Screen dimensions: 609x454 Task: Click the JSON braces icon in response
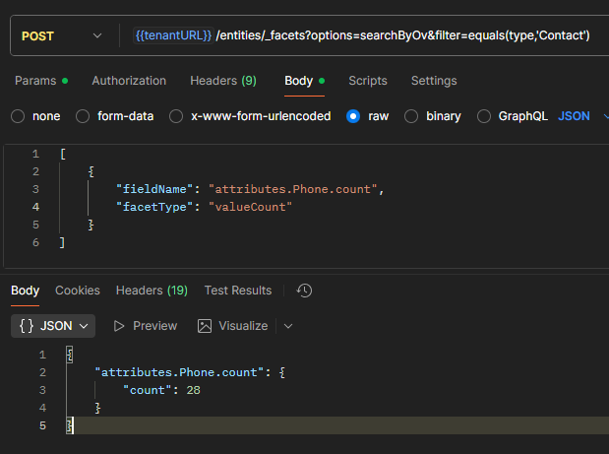coord(28,326)
